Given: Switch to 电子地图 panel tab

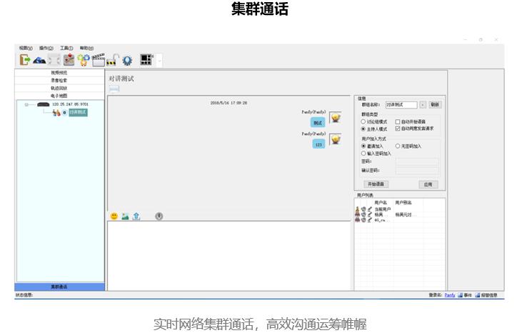Looking at the screenshot, I should pos(59,95).
